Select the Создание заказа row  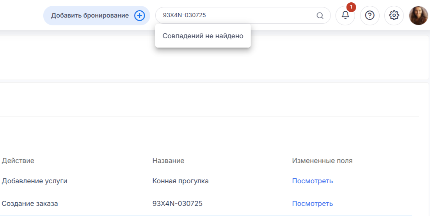point(206,204)
